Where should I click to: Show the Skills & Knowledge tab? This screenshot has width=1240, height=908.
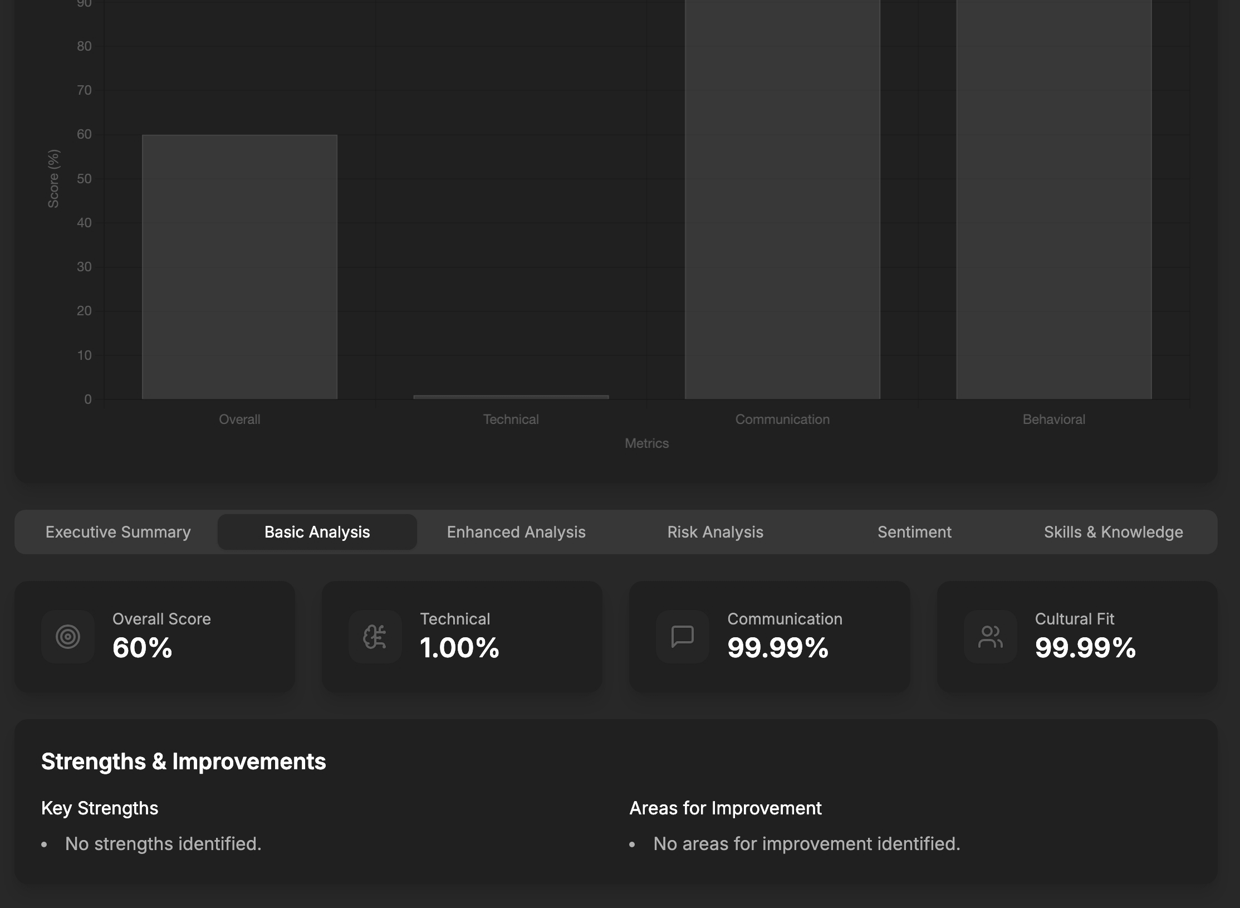[x=1113, y=532]
